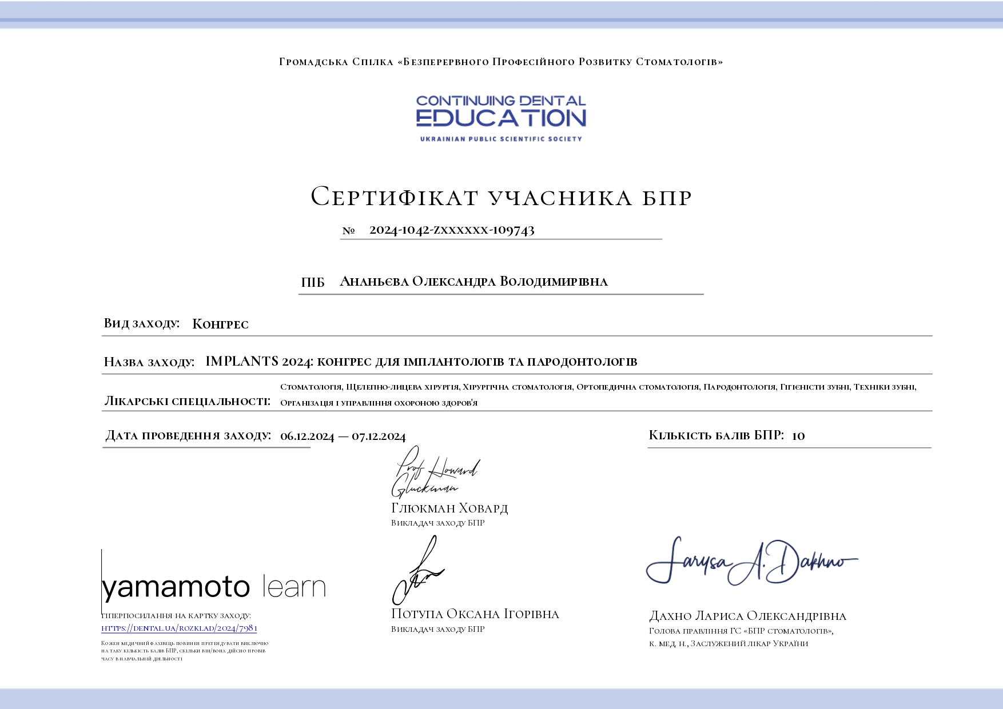
Task: Click the printed name Глюкман Ховард
Action: click(x=449, y=508)
